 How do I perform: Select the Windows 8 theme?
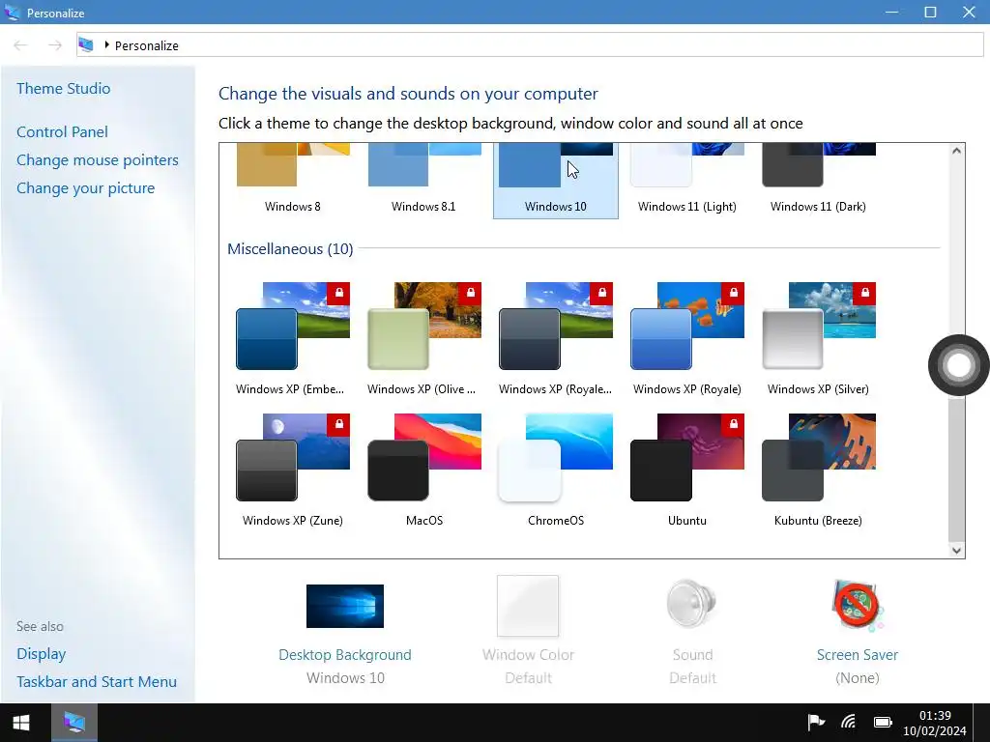pyautogui.click(x=292, y=181)
